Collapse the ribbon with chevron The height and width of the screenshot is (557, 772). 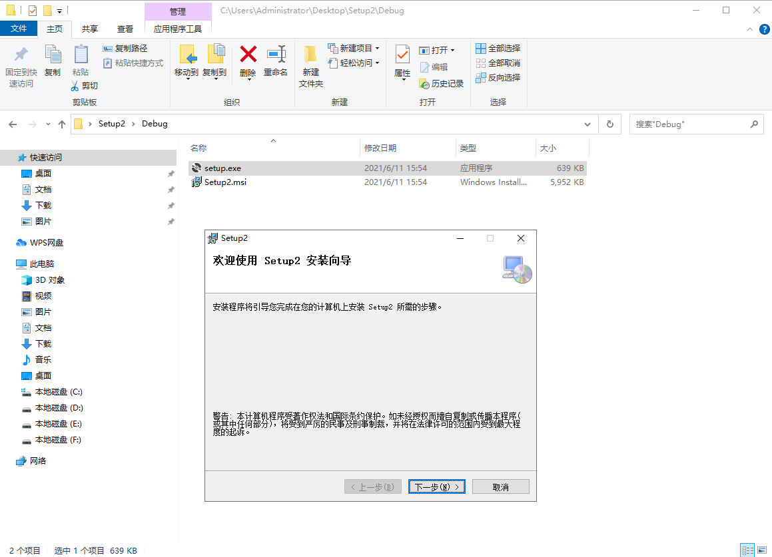pos(750,29)
